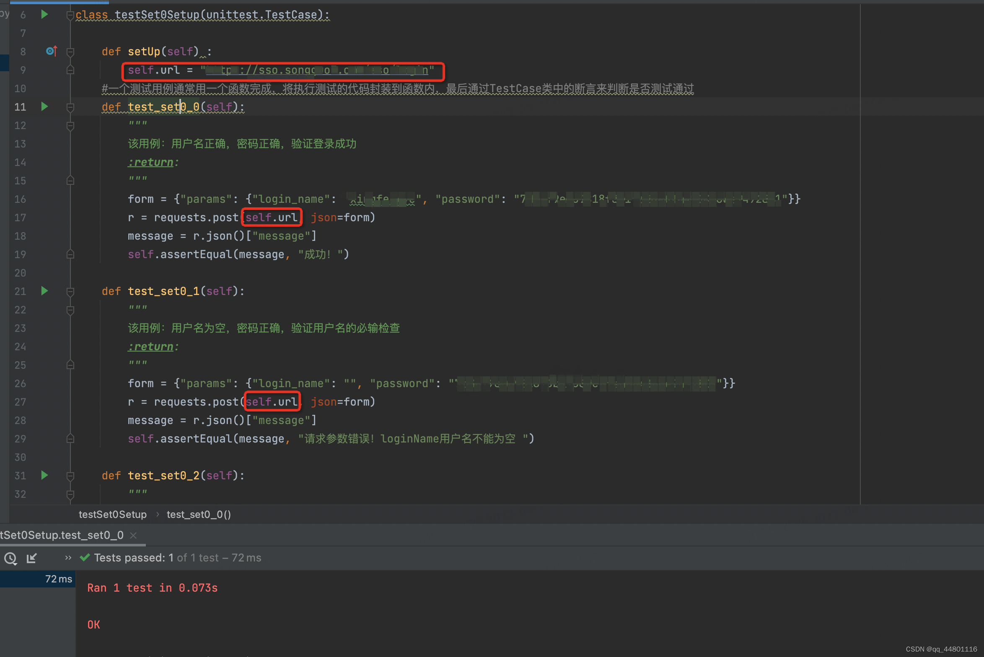Run test_set0_2 from the gutter run icon
Image resolution: width=984 pixels, height=657 pixels.
44,476
